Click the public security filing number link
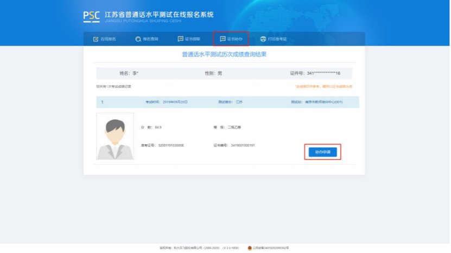Image resolution: width=451 pixels, height=253 pixels. (x=271, y=248)
